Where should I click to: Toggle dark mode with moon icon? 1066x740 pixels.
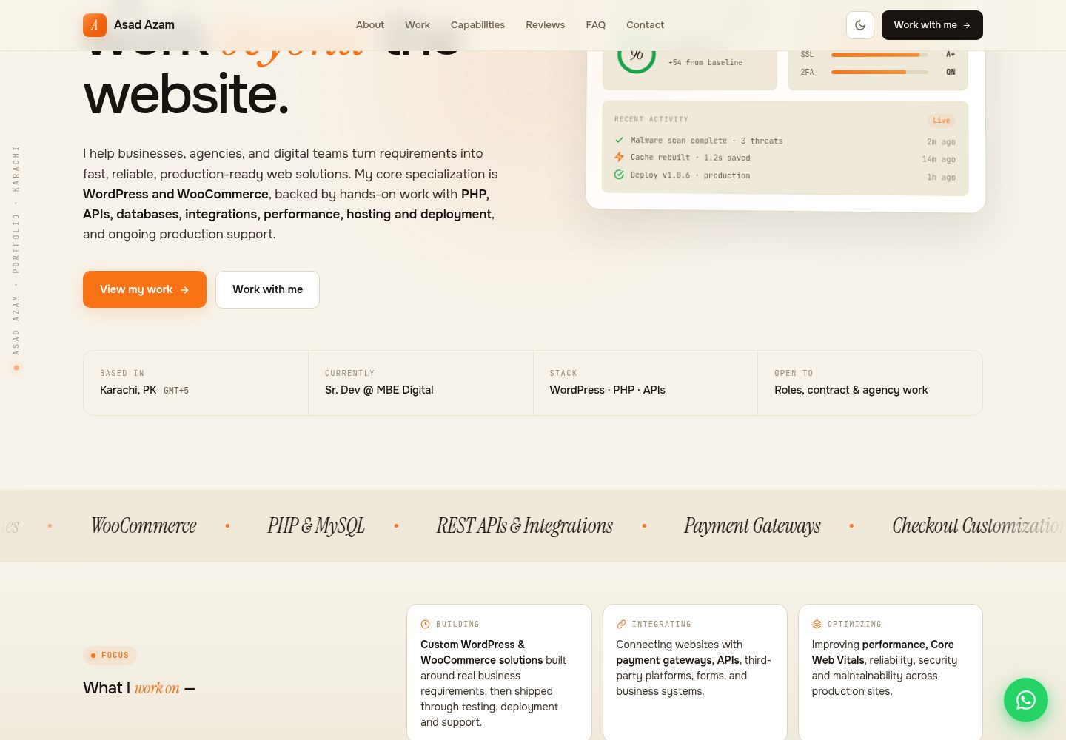click(860, 25)
